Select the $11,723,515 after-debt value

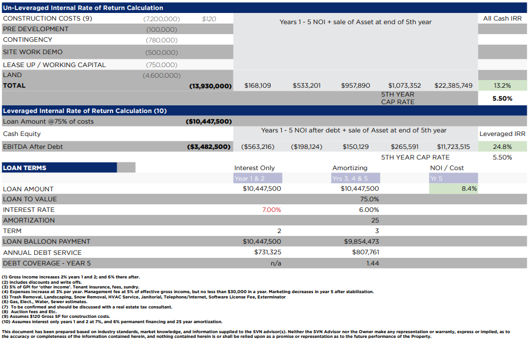[453, 147]
